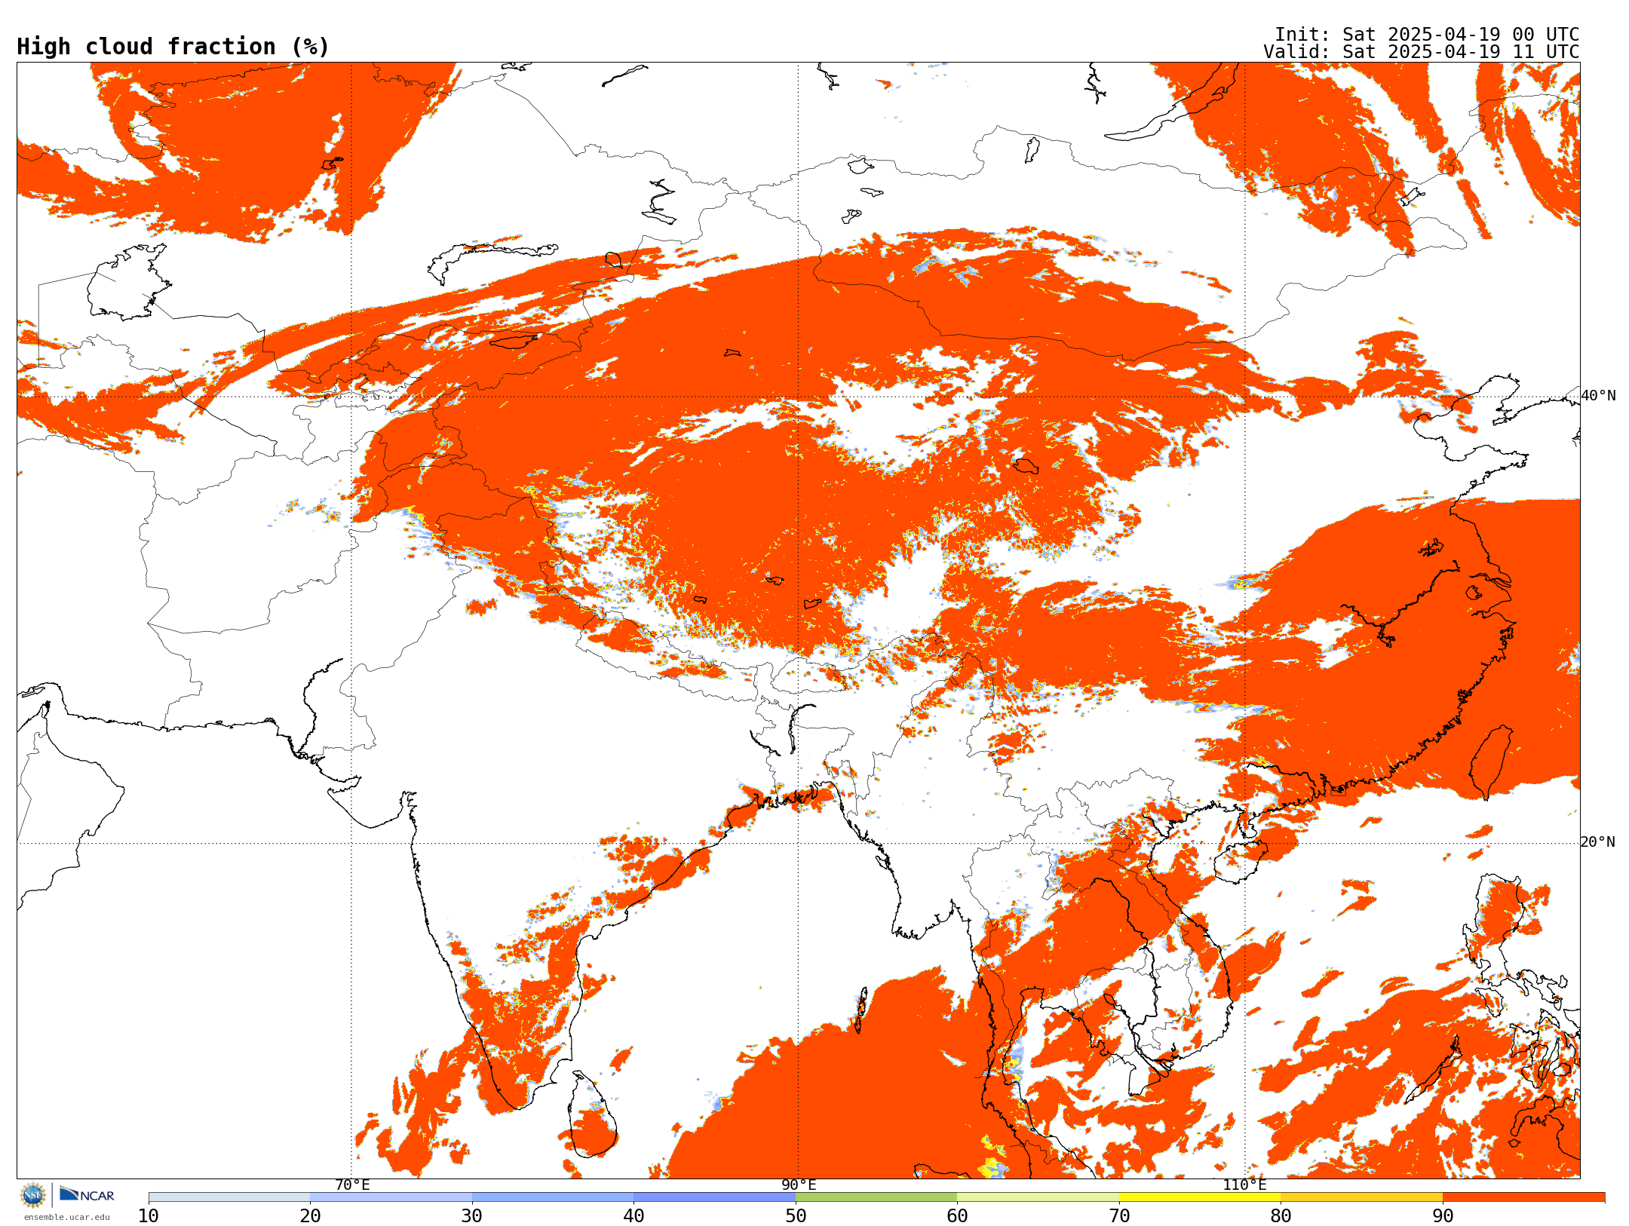This screenshot has height=1226, width=1629.
Task: Pick the 10-20 light gray colorbar segment
Action: click(x=229, y=1197)
